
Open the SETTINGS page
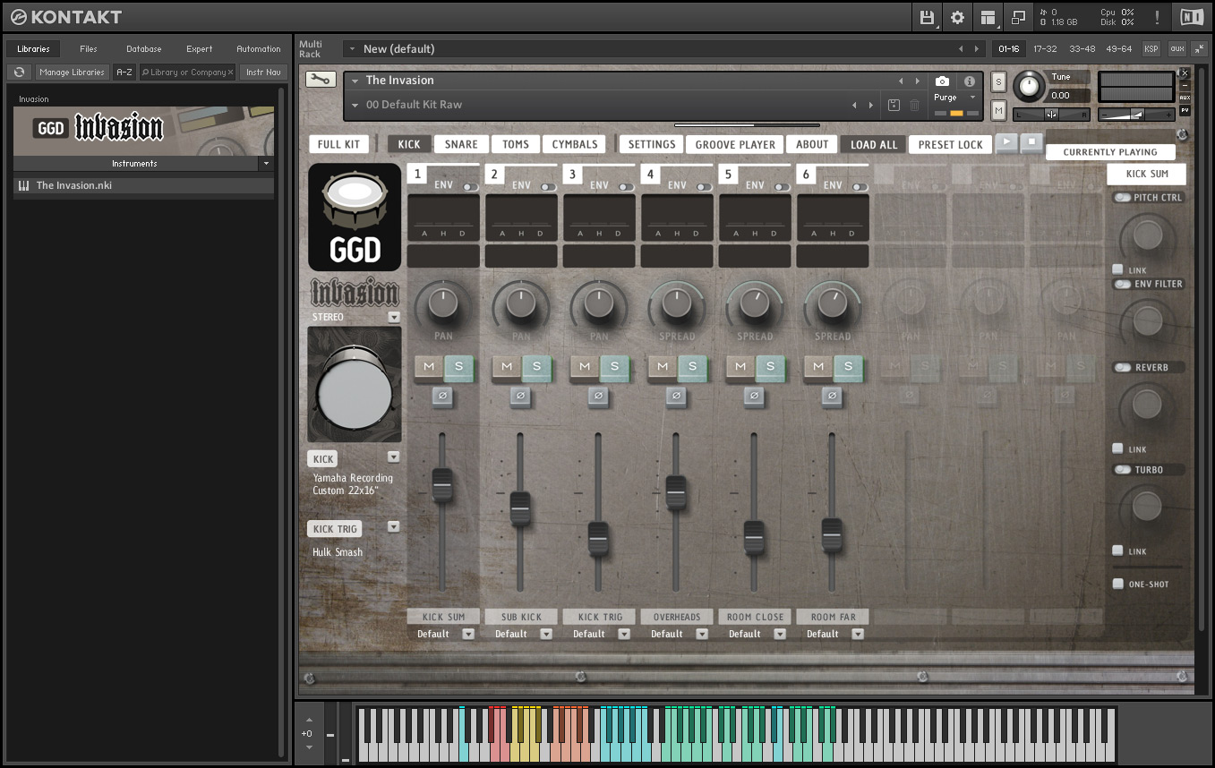coord(652,144)
